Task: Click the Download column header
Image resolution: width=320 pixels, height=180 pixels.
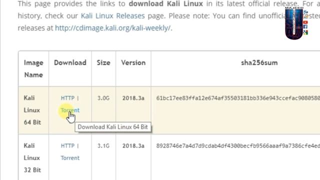Action: [70, 62]
